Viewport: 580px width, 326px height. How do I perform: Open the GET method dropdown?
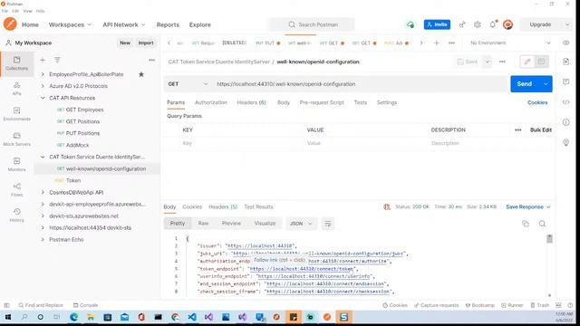pos(188,84)
